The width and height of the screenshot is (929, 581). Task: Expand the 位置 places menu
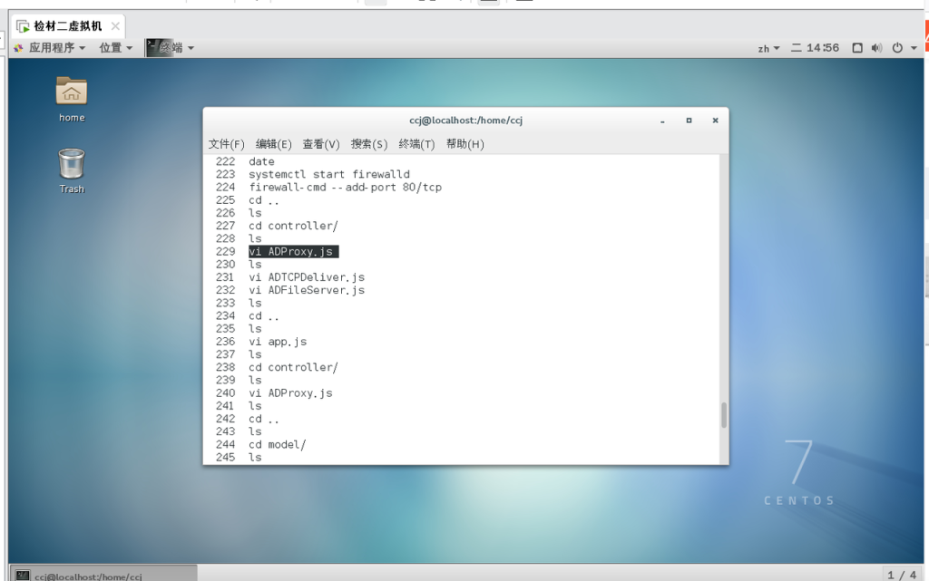click(x=115, y=48)
